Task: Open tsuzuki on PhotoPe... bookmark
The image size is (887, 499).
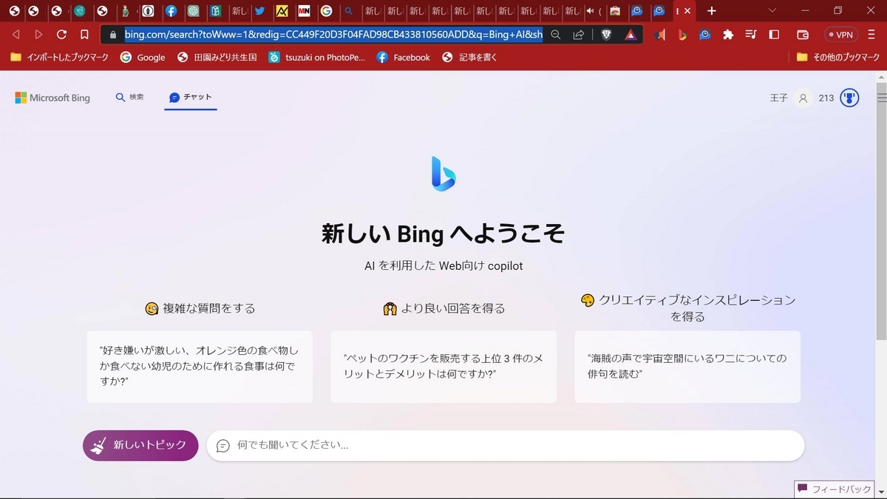Action: coord(316,57)
